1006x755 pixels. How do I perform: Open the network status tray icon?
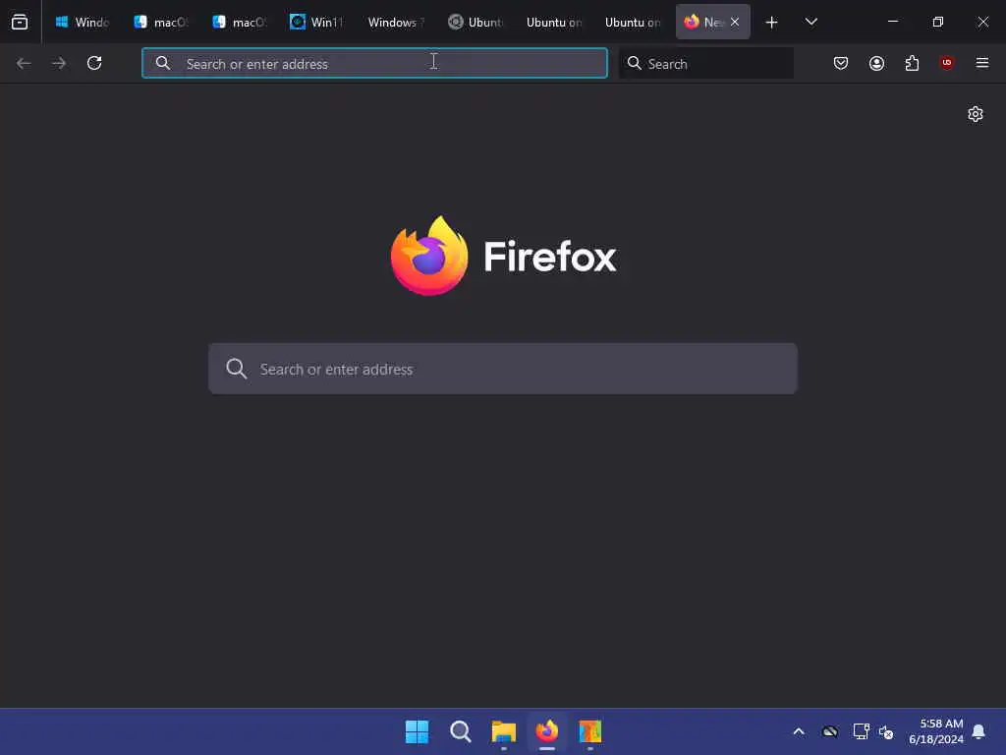[861, 731]
